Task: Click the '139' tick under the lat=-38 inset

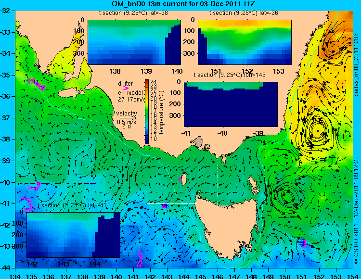Action: pos(146,71)
